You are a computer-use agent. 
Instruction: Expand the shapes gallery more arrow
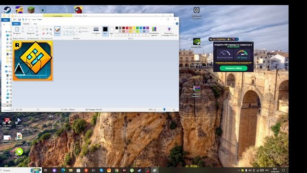76,35
